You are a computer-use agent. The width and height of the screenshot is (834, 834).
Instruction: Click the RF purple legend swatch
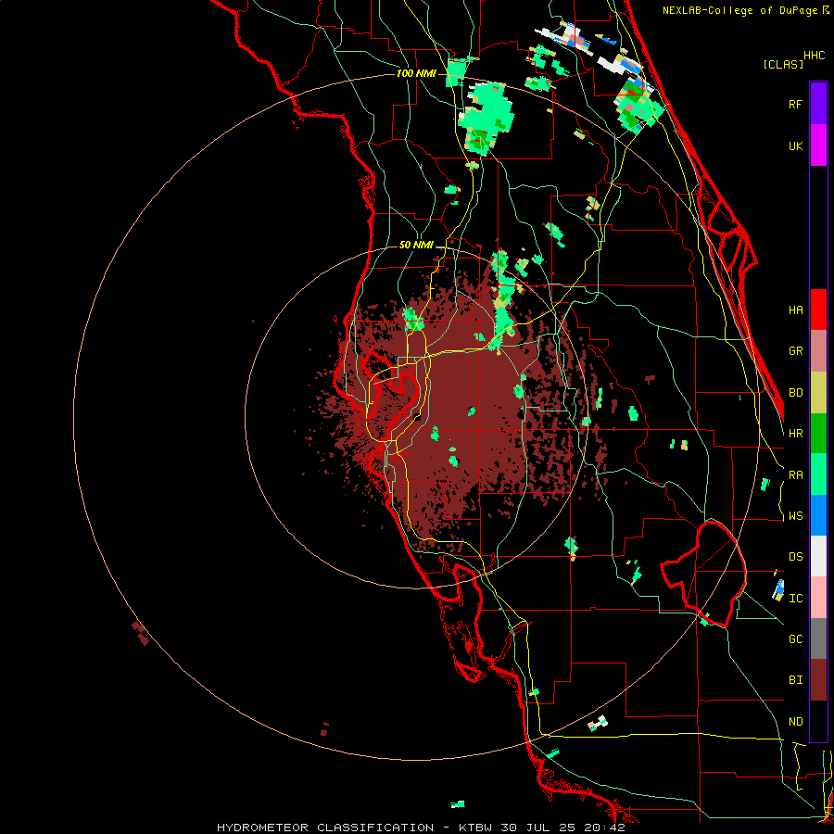[818, 103]
